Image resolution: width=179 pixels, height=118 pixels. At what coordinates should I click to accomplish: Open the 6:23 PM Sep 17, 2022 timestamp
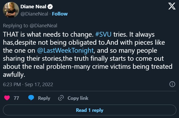28,84
